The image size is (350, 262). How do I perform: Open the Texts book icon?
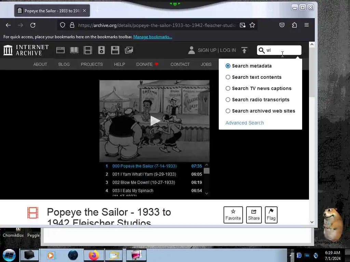(74, 50)
